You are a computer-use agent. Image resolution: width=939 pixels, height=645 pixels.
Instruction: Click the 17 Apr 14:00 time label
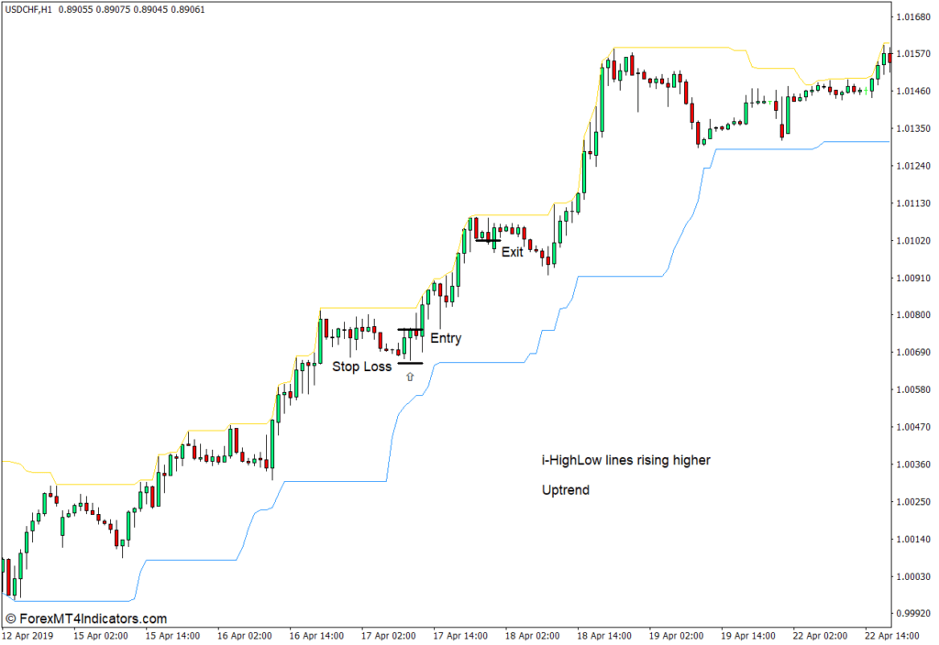point(460,635)
